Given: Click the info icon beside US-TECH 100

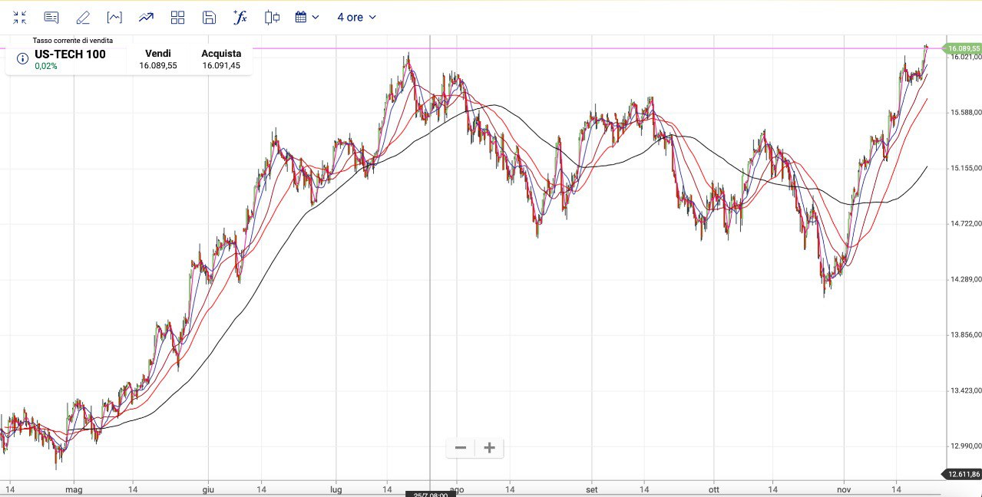Looking at the screenshot, I should [22, 58].
